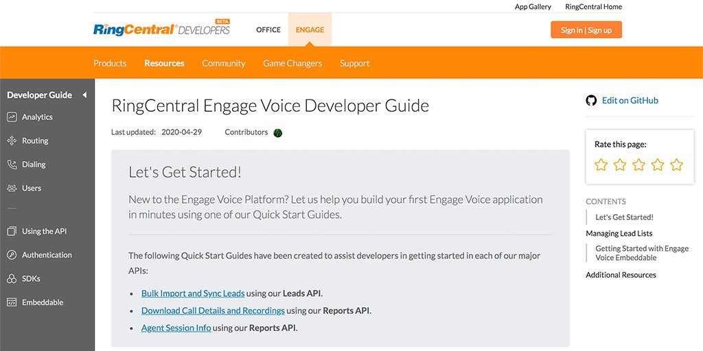Click the Developer Guide sidebar heading
The width and height of the screenshot is (703, 351).
(x=39, y=95)
